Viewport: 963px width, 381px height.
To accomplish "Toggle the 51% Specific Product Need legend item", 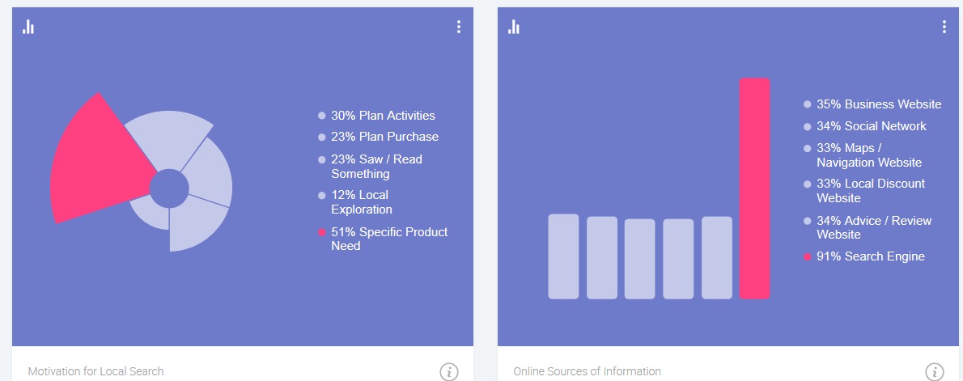I will coord(388,239).
